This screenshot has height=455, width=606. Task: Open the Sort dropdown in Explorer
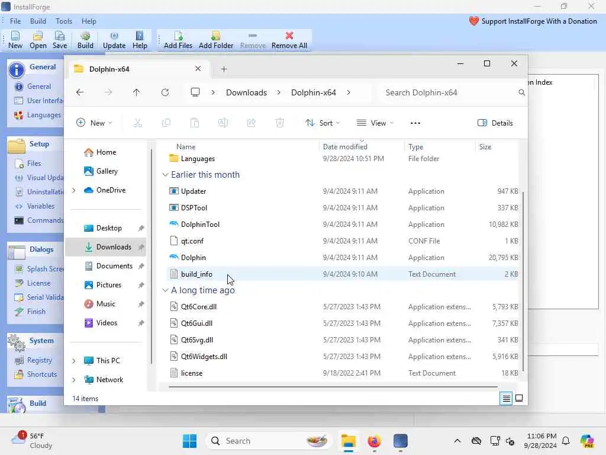pyautogui.click(x=323, y=123)
